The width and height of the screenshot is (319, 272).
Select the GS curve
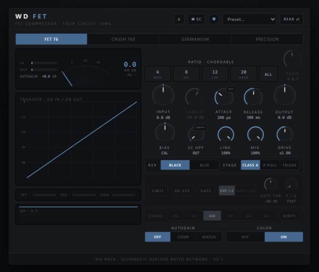click(x=194, y=216)
